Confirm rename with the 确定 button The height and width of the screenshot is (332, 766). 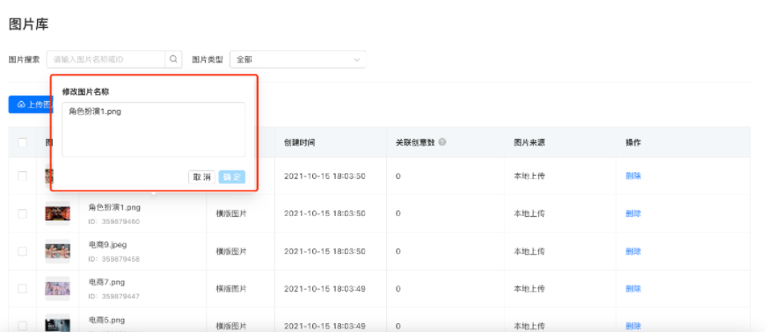pyautogui.click(x=231, y=177)
